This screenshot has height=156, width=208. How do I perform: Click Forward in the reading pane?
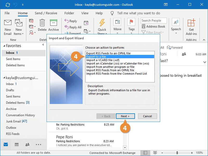[174, 48]
